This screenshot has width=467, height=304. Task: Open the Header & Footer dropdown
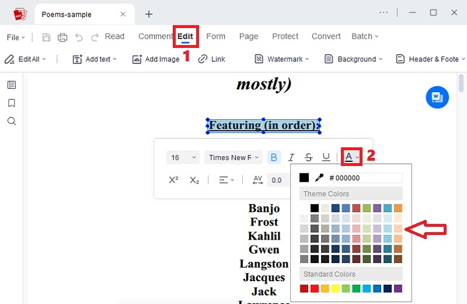(x=430, y=59)
